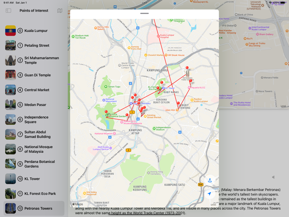Tap the Islamic Arts Museum Malaysia marker
Screen dimensions: 289x217
click(122, 122)
